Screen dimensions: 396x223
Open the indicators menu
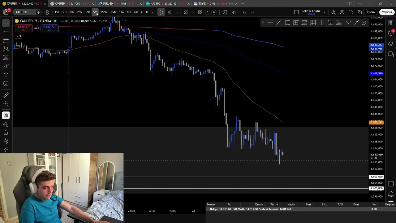coord(186,12)
